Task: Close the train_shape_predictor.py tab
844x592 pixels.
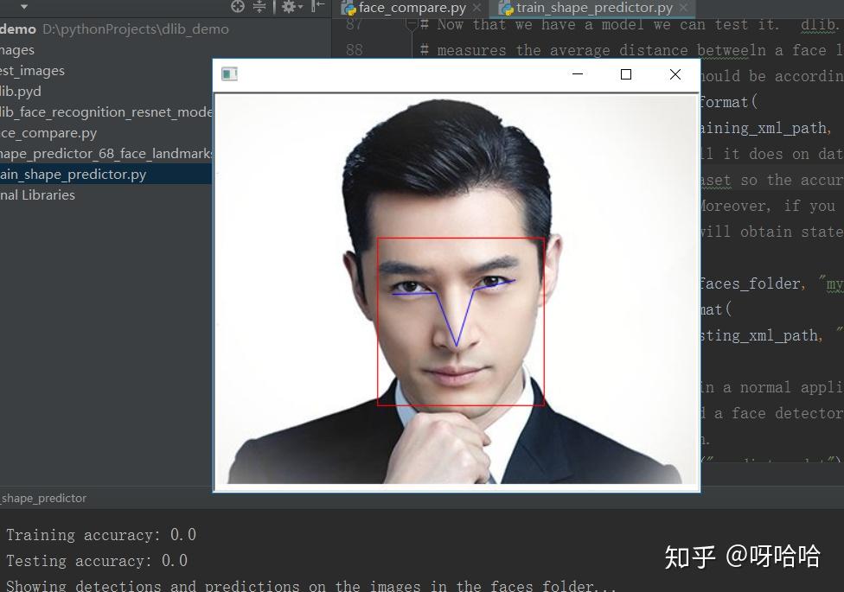Action: [684, 8]
